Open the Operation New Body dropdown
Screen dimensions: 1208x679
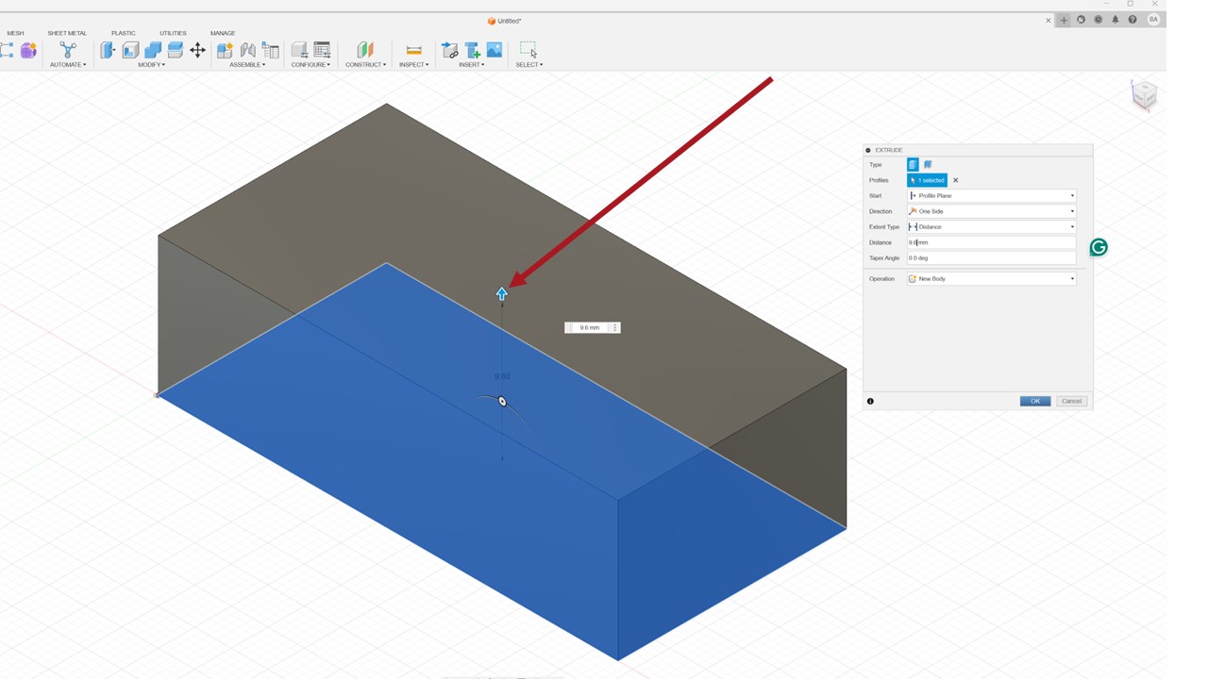coord(991,279)
